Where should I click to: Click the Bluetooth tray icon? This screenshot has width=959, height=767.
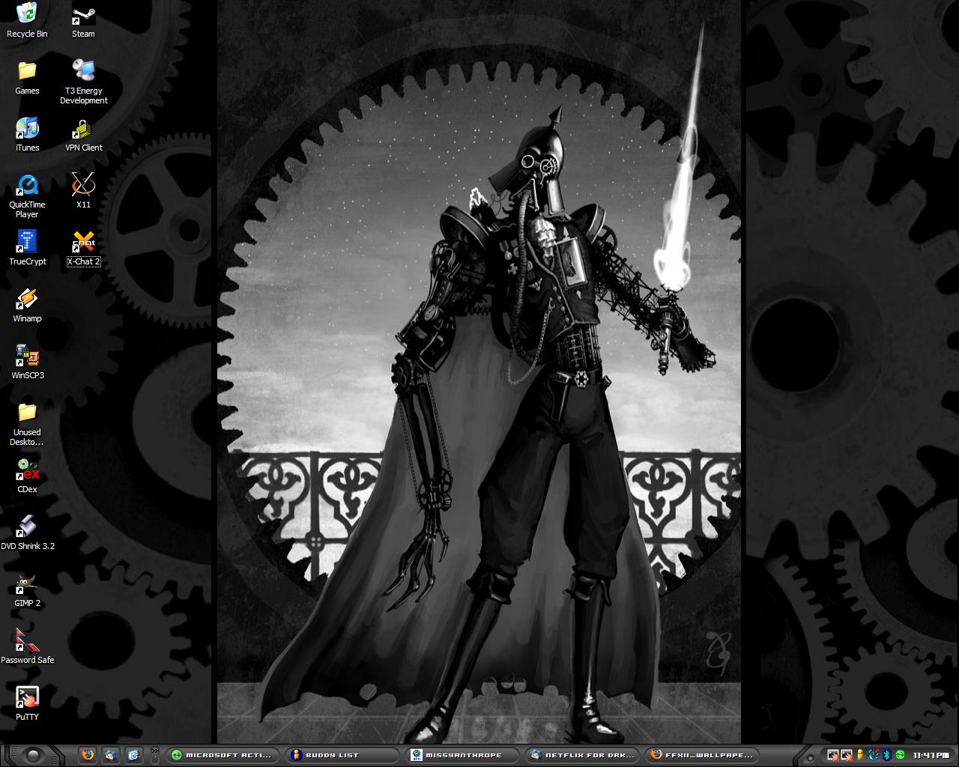click(887, 755)
